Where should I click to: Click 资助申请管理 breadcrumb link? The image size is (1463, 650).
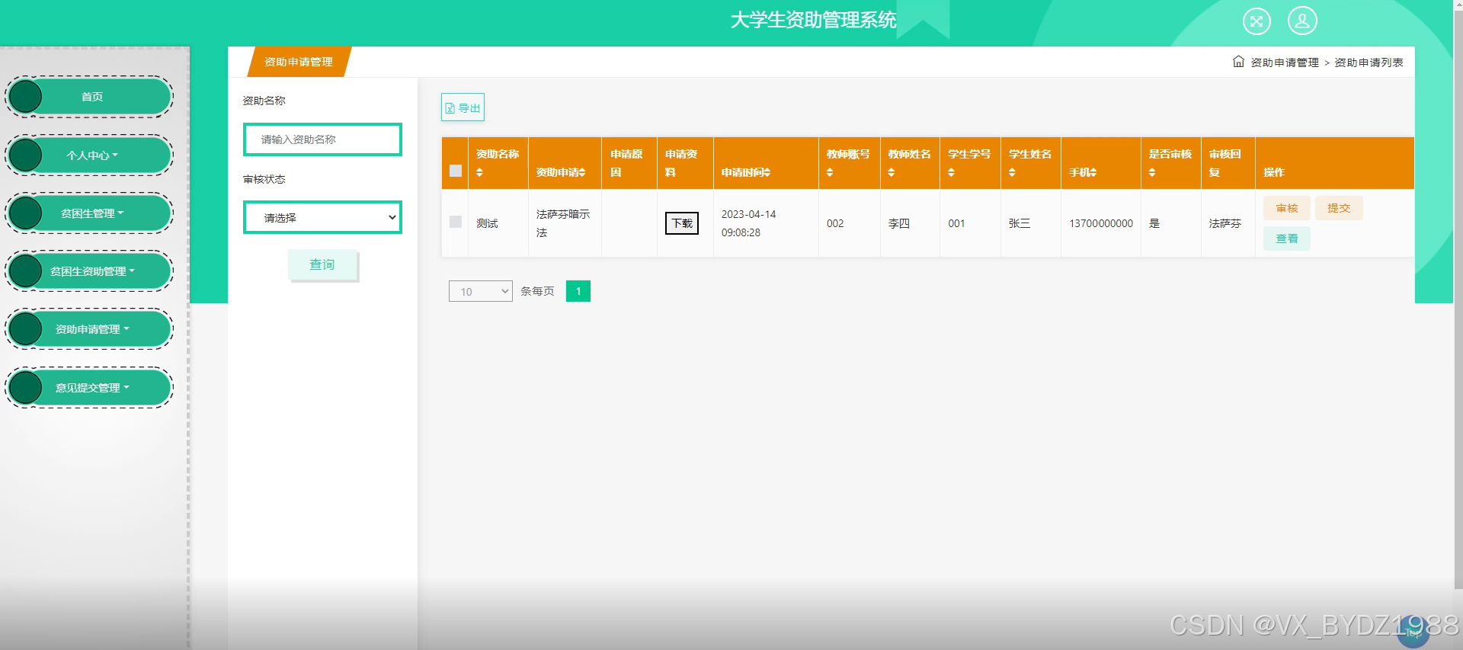coord(1285,62)
